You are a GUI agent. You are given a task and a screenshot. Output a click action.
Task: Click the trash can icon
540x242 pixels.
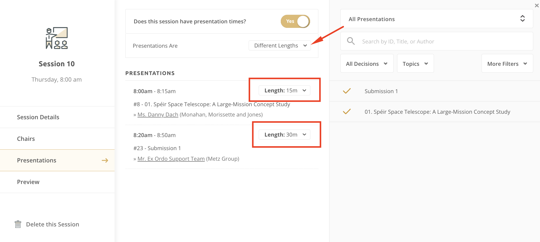point(18,224)
